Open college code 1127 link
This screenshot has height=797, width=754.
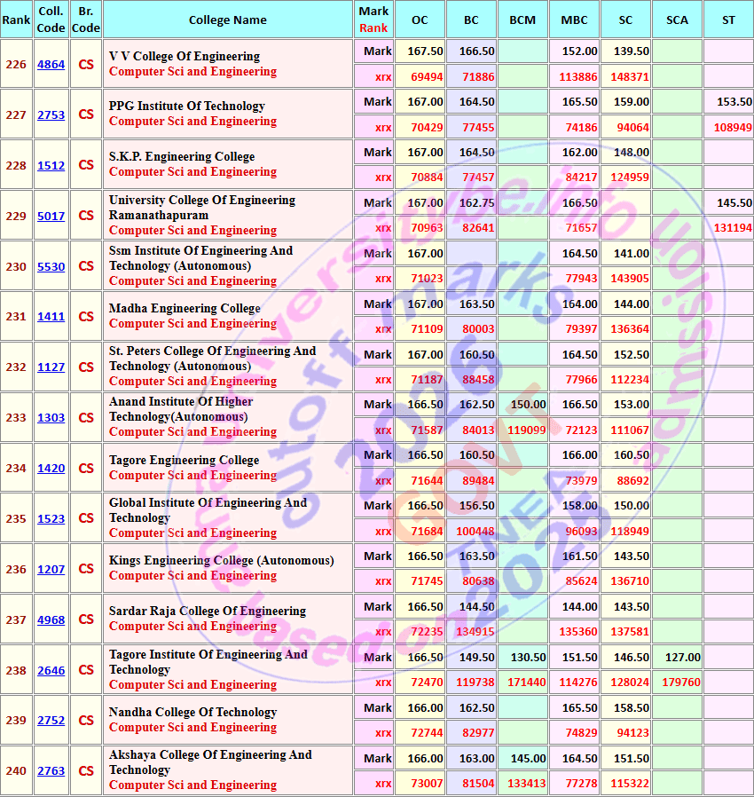point(51,367)
